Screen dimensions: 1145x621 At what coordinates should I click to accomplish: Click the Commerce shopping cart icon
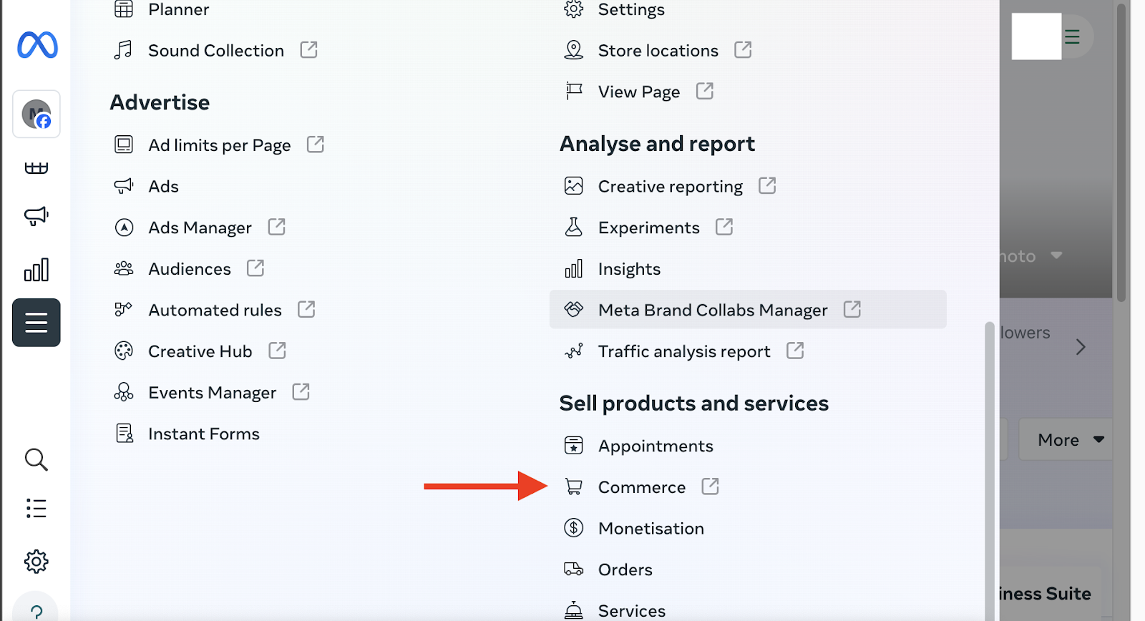tap(574, 486)
